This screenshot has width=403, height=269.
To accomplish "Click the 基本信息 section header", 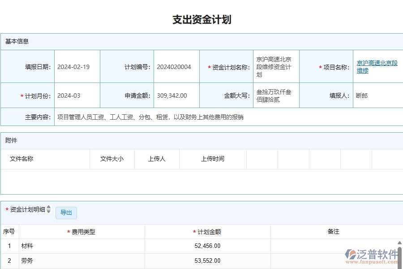I will (x=17, y=41).
